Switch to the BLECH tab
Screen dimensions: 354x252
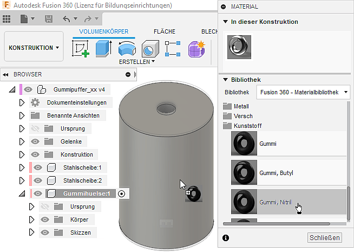pos(209,31)
